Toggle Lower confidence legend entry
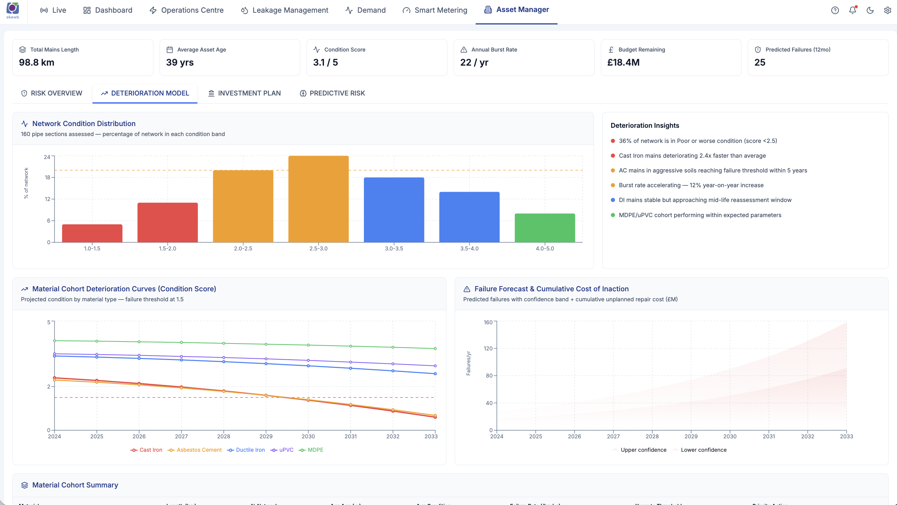The width and height of the screenshot is (897, 505). (700, 450)
